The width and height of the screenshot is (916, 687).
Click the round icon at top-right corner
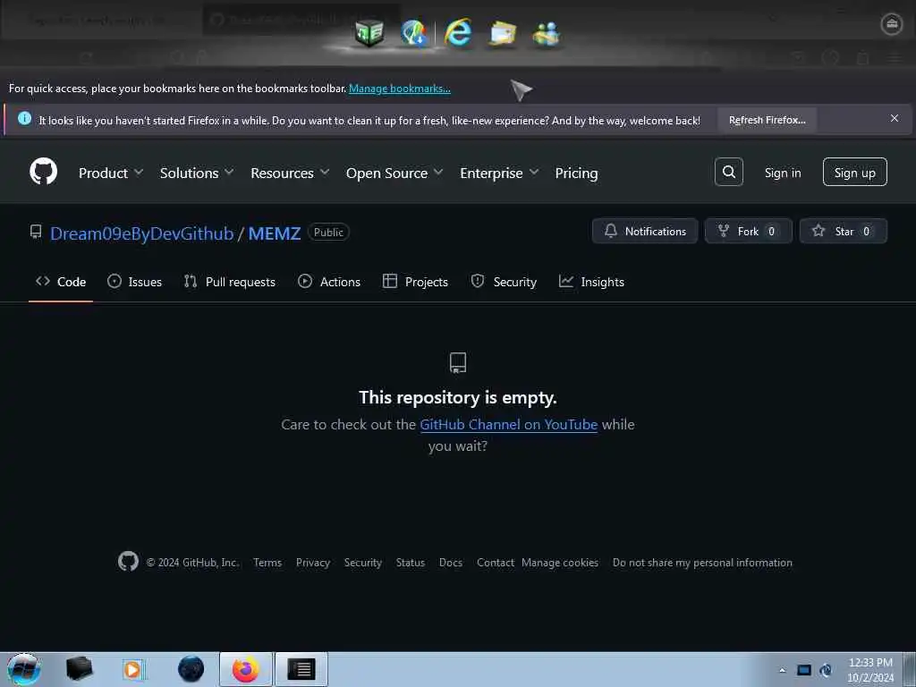pyautogui.click(x=892, y=23)
